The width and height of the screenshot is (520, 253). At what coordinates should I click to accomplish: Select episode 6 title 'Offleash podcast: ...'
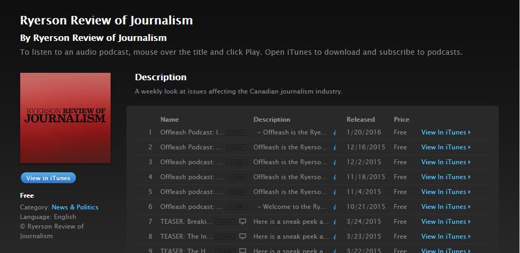[191, 207]
